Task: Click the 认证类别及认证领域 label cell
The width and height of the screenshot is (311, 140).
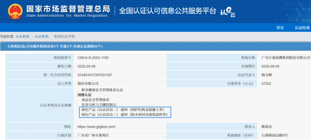Action: click(x=39, y=105)
